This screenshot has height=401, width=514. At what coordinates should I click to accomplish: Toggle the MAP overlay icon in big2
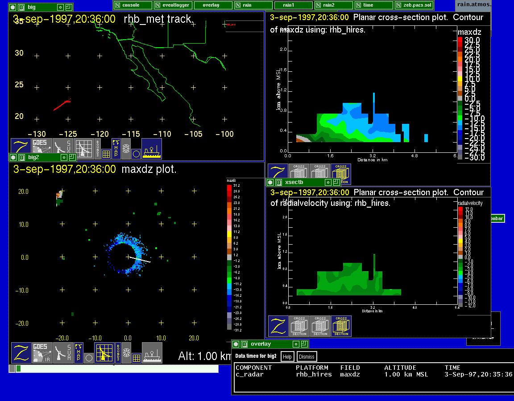click(x=79, y=348)
